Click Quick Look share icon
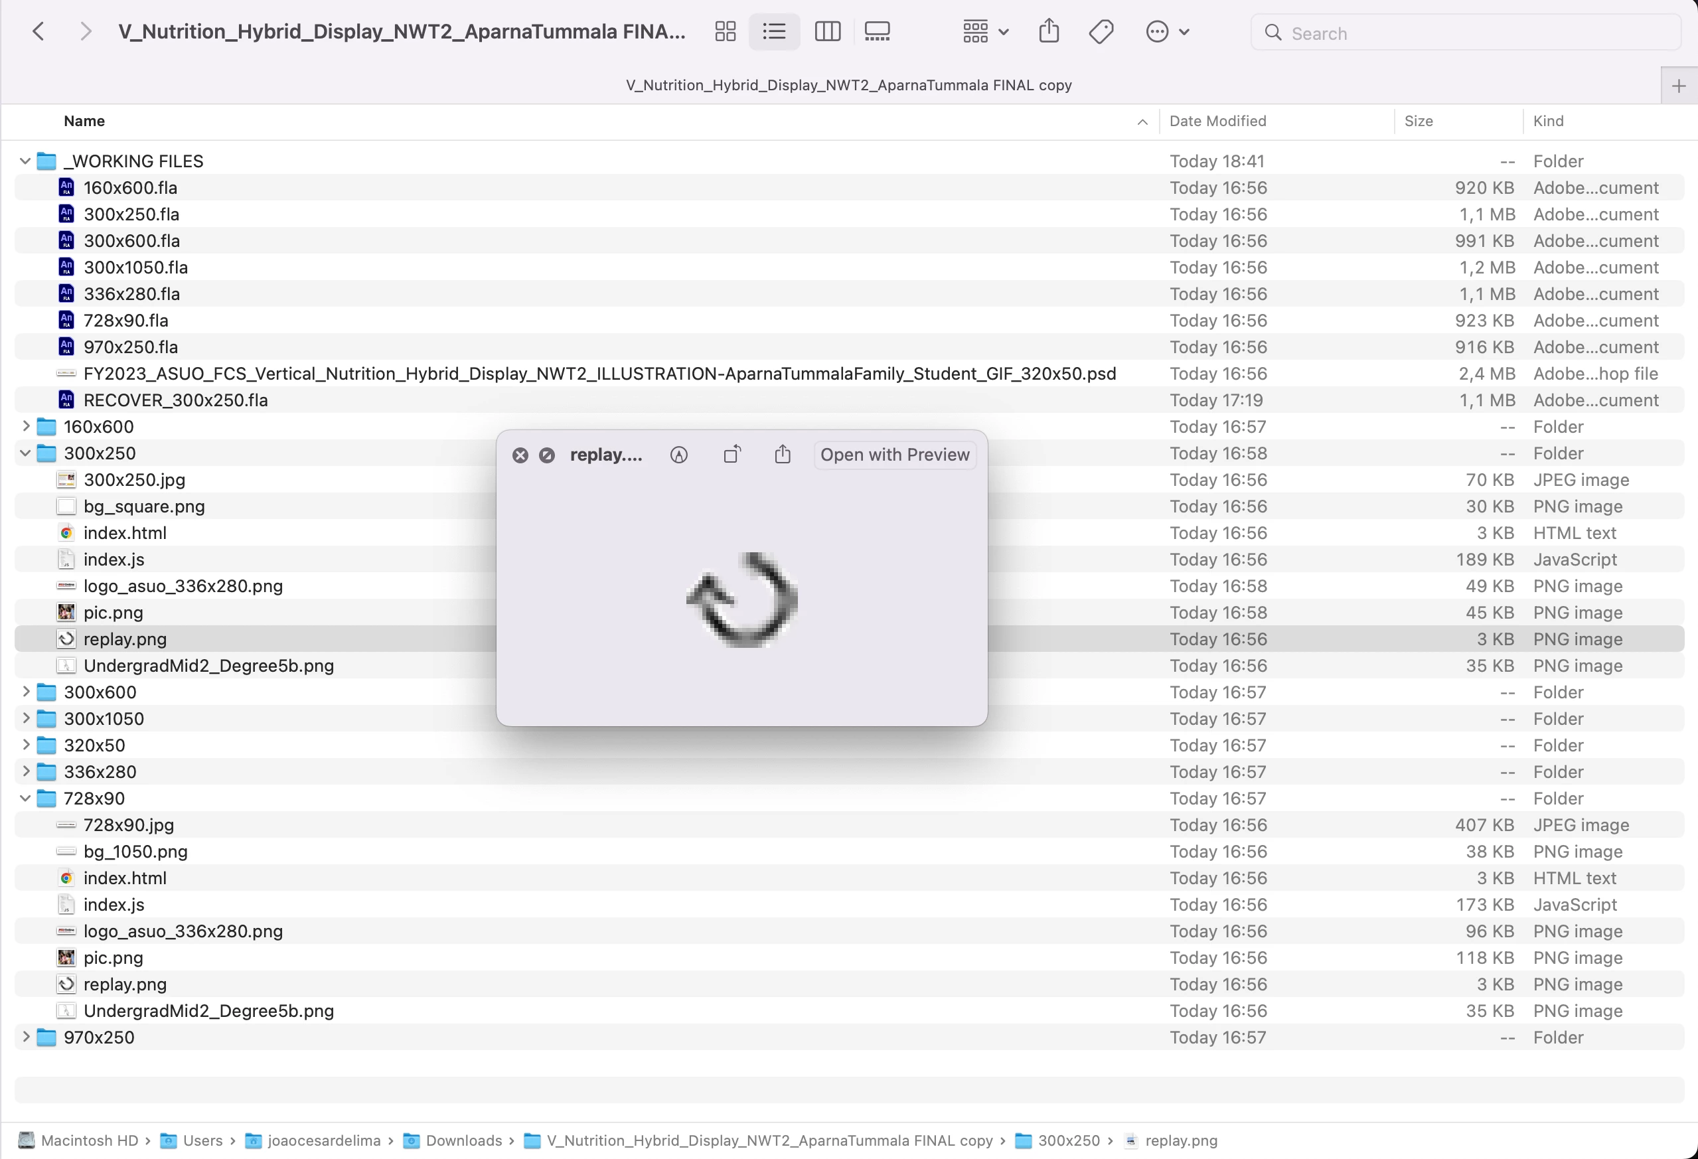Image resolution: width=1698 pixels, height=1159 pixels. (783, 455)
